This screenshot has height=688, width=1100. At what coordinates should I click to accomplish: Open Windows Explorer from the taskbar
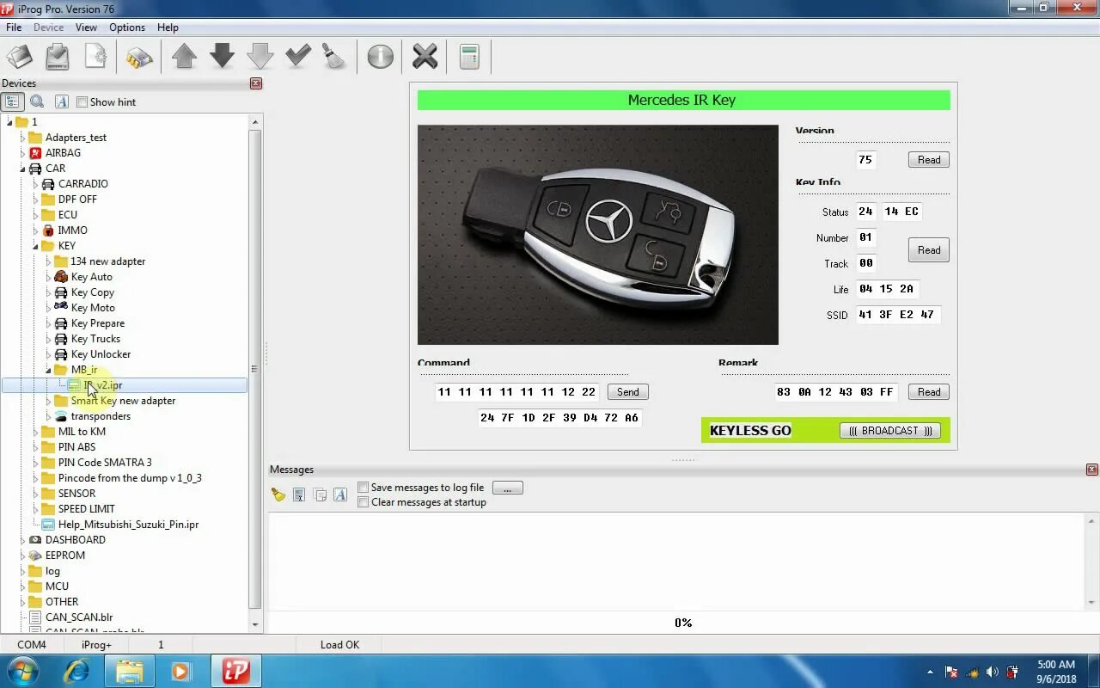point(129,671)
